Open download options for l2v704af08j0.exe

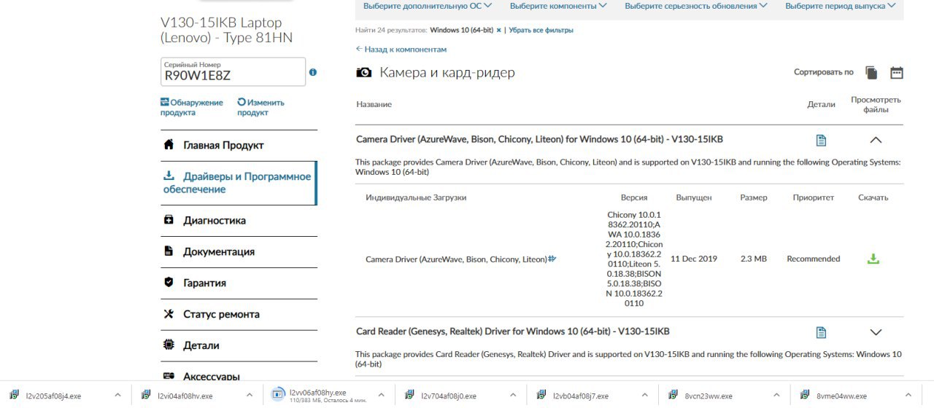(512, 396)
